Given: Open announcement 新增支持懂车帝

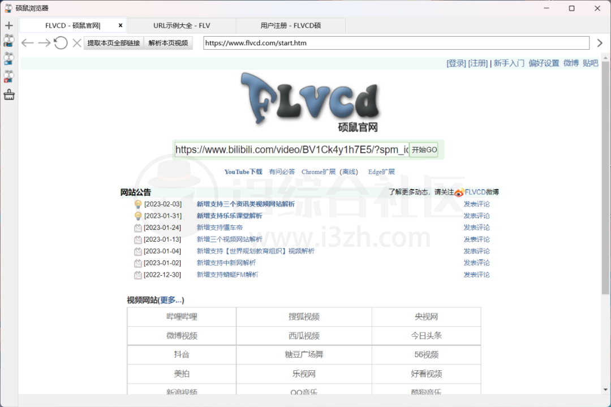Looking at the screenshot, I should [x=220, y=228].
